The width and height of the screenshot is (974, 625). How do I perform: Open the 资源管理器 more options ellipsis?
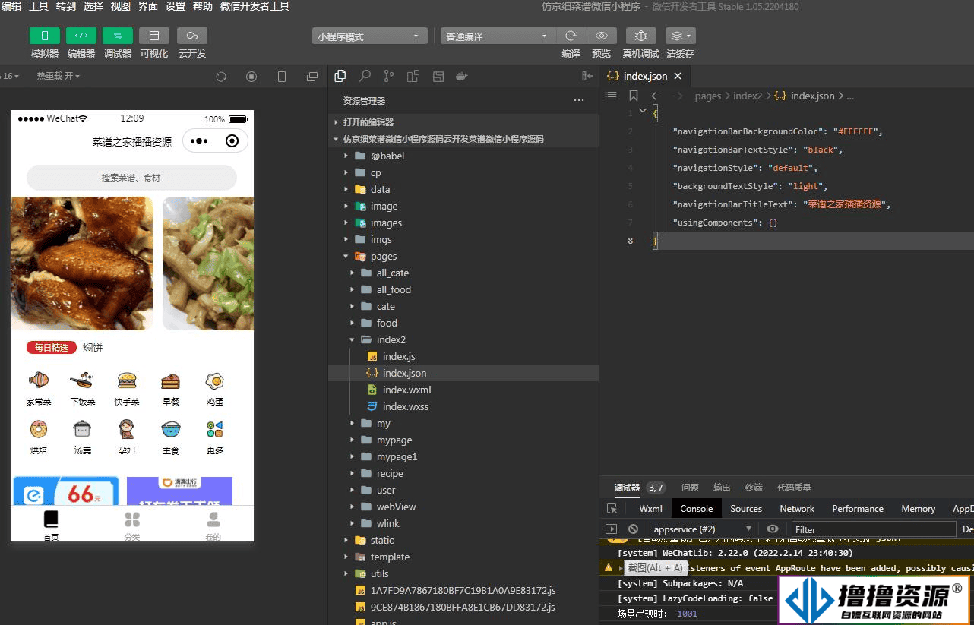point(579,100)
